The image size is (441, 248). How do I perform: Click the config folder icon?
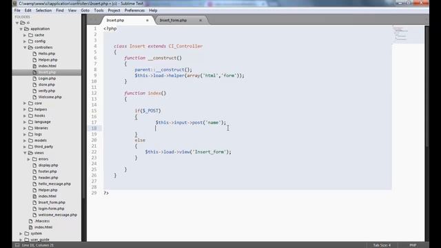pyautogui.click(x=30, y=41)
